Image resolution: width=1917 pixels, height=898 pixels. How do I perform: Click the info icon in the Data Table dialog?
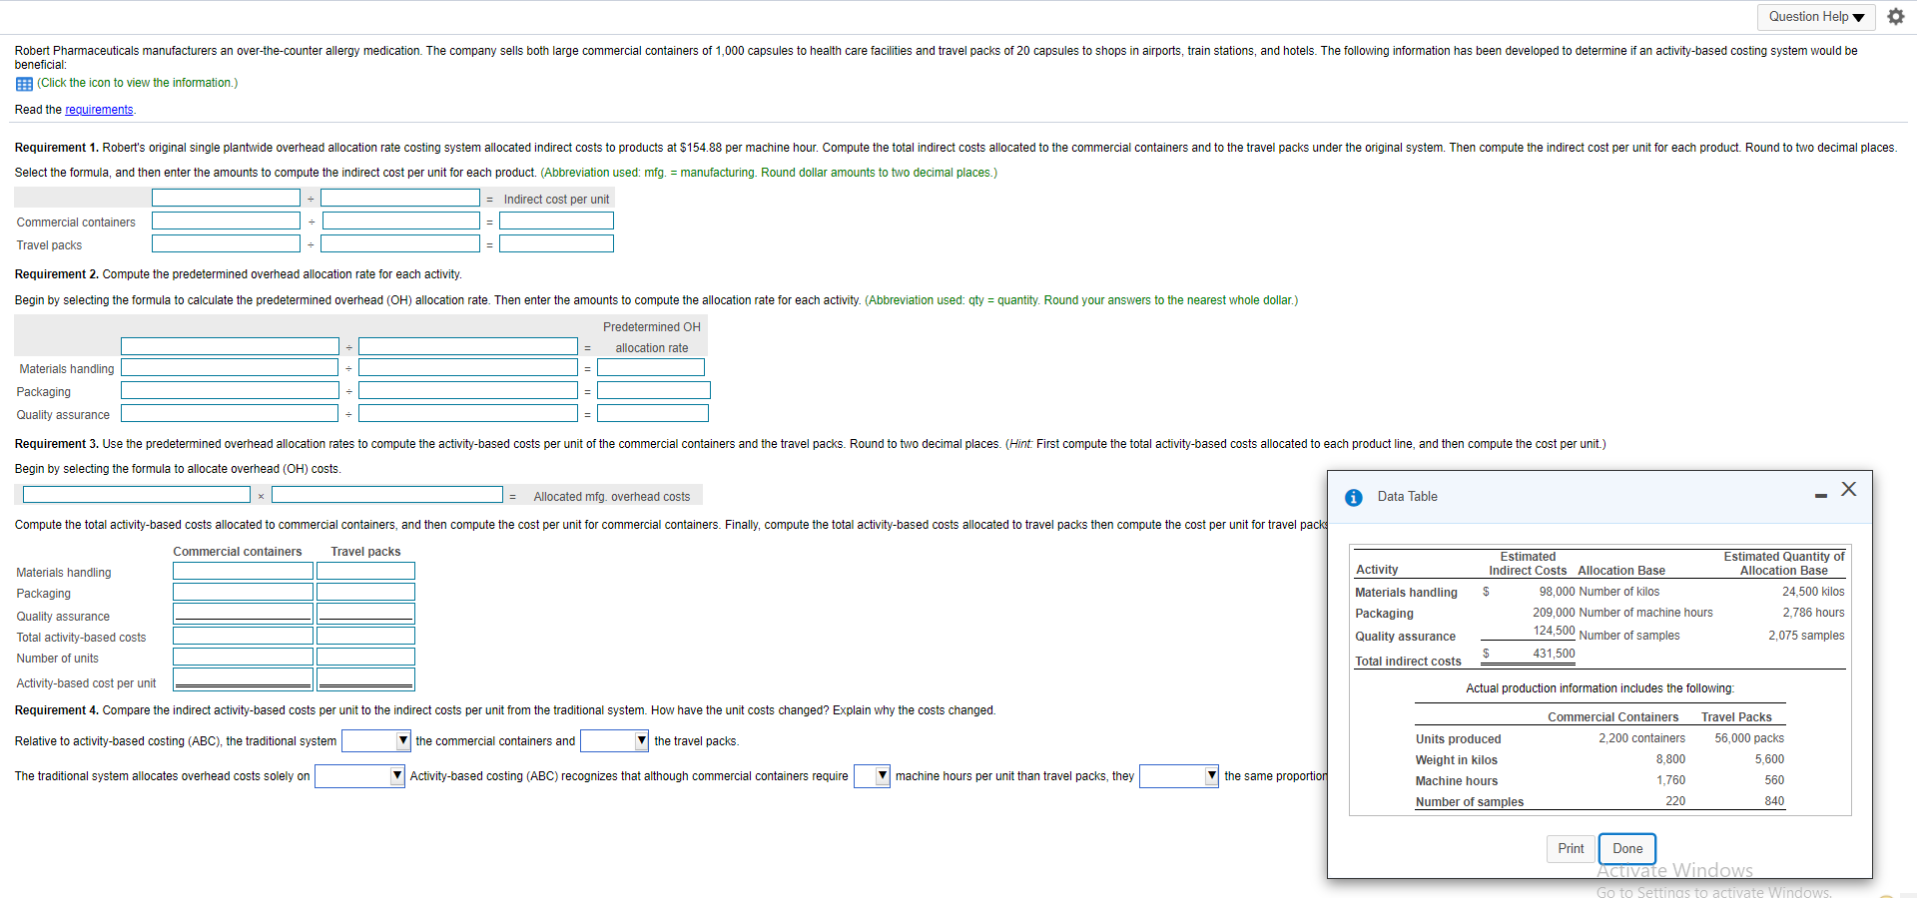1353,497
